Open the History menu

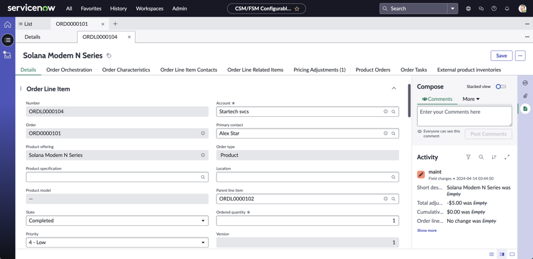pos(118,9)
